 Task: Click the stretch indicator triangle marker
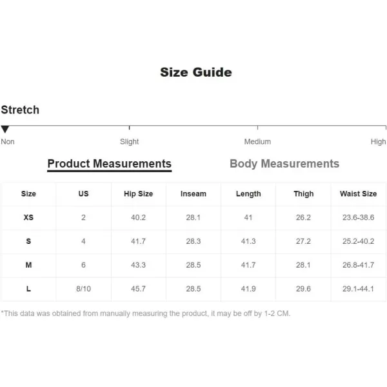coord(5,130)
